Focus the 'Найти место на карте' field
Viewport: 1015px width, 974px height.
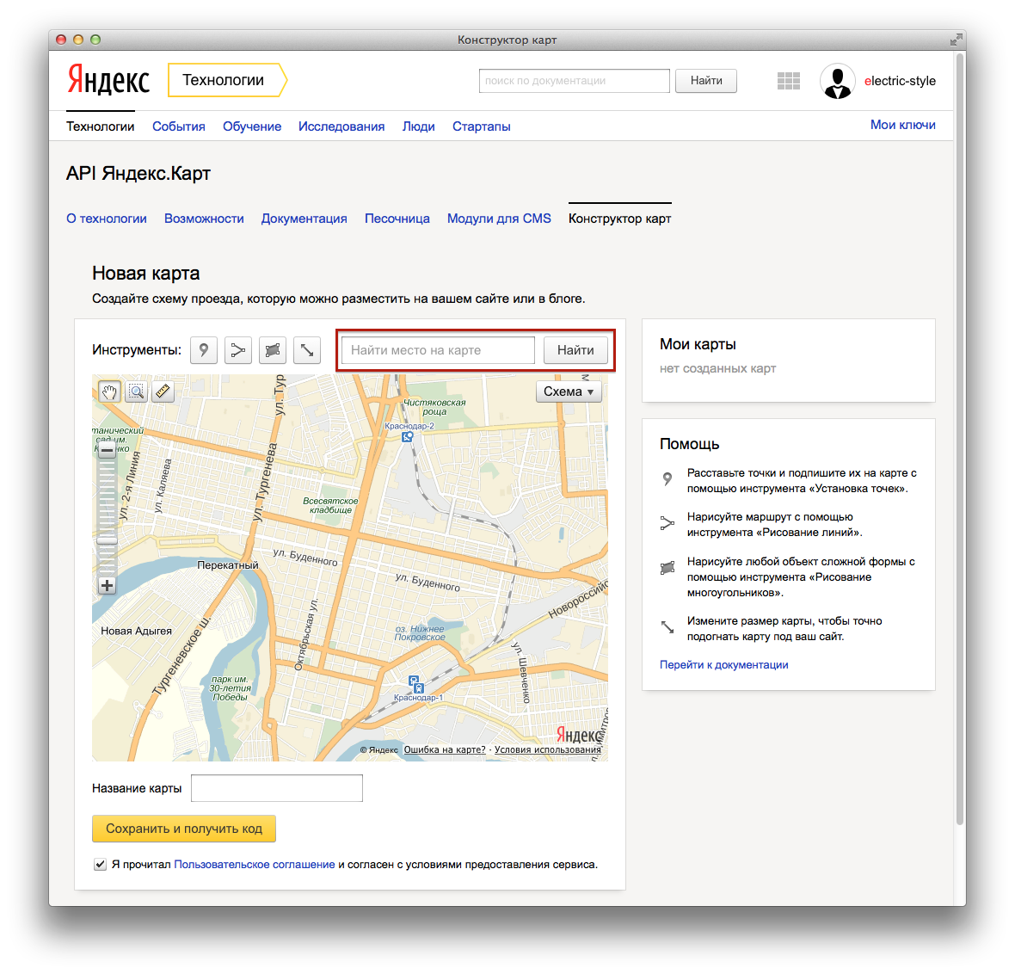click(438, 350)
